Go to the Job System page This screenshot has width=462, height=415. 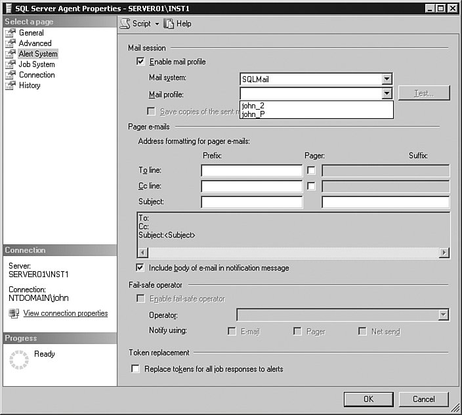[x=37, y=64]
